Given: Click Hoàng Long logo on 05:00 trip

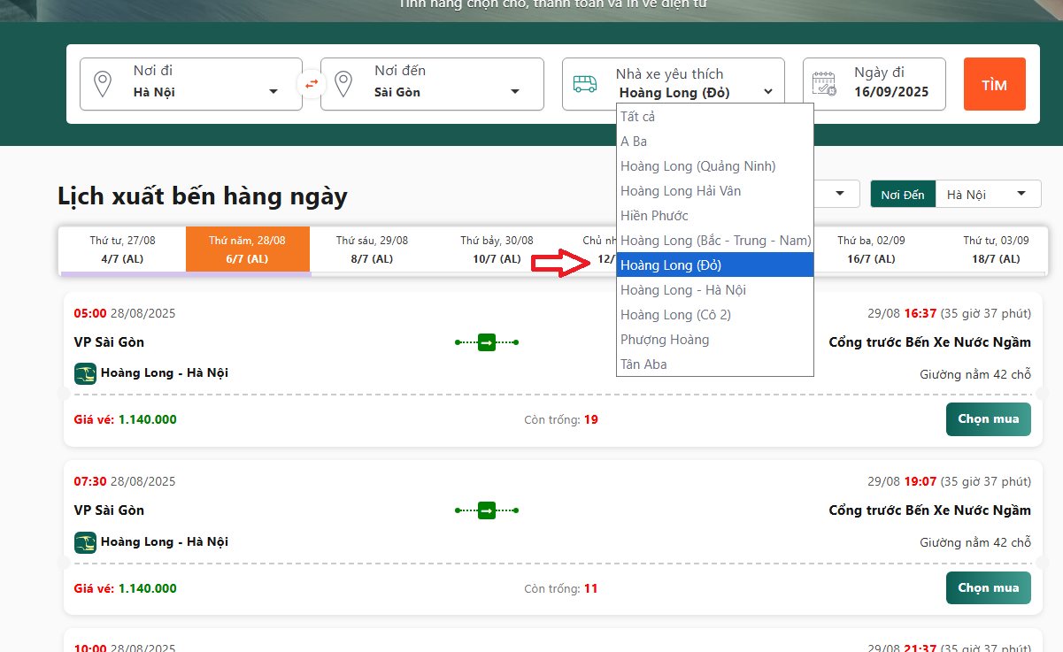Looking at the screenshot, I should [85, 373].
